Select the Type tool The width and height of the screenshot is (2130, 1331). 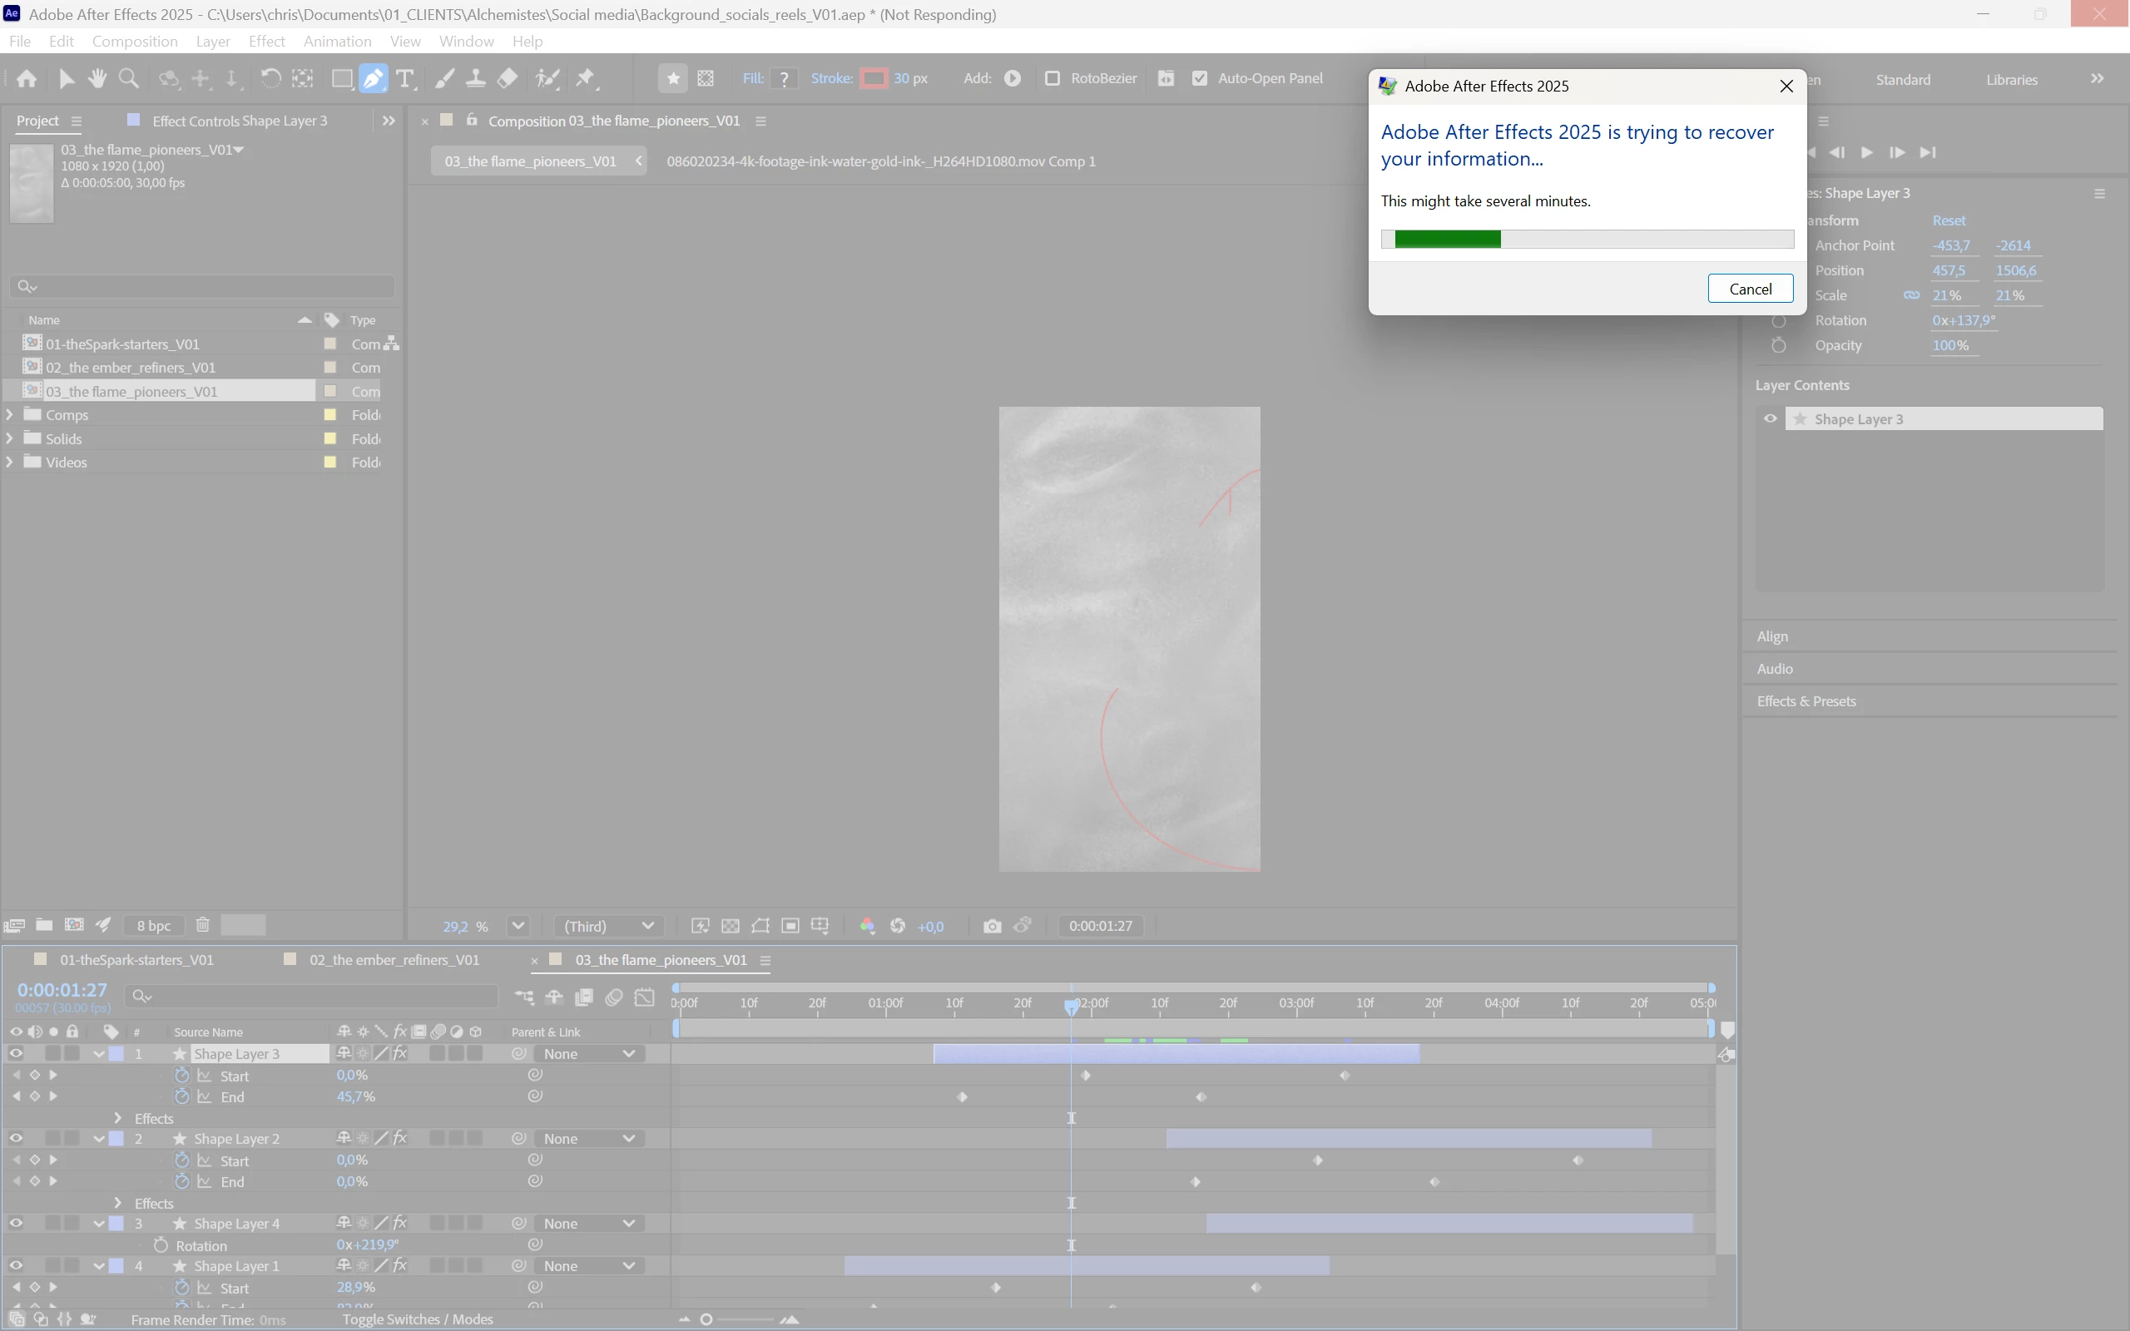pyautogui.click(x=405, y=78)
